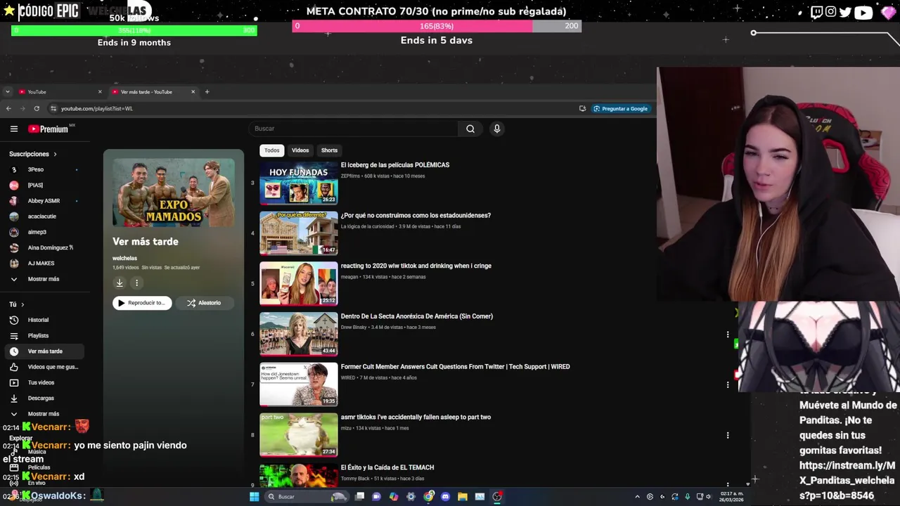
Task: Open 'asmr tiktoks i've accidentally fallen asleep' video
Action: pyautogui.click(x=416, y=417)
